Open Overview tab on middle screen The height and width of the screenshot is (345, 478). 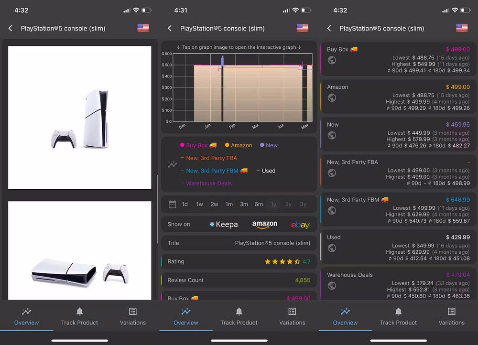pos(186,316)
